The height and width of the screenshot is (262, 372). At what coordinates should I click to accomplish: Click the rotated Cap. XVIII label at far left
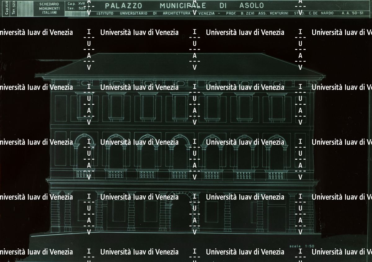point(7,8)
